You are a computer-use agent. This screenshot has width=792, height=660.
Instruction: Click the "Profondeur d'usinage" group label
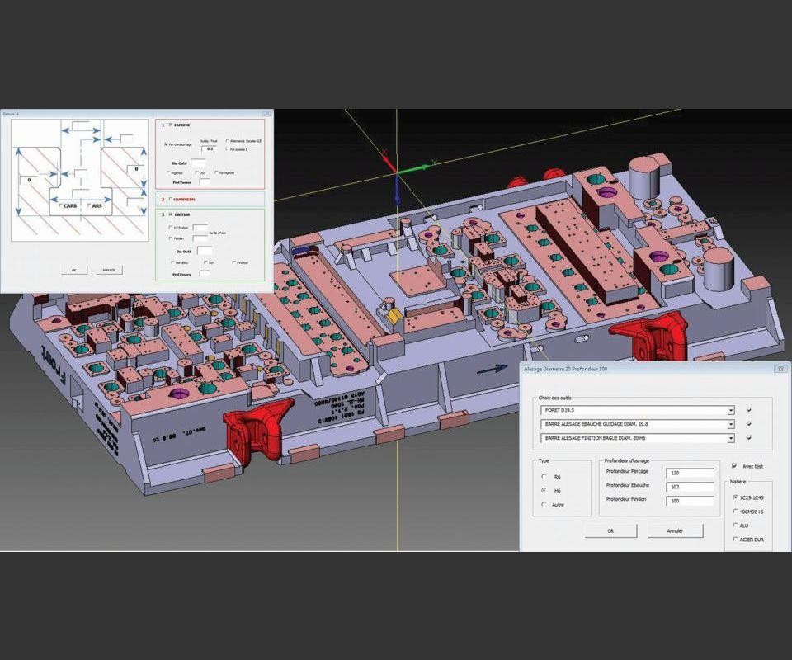pos(627,460)
